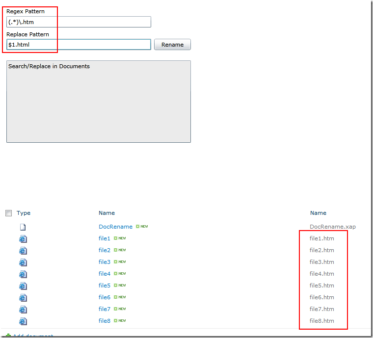Open the file7 document link
Screen dimensions: 373x338
coord(104,309)
